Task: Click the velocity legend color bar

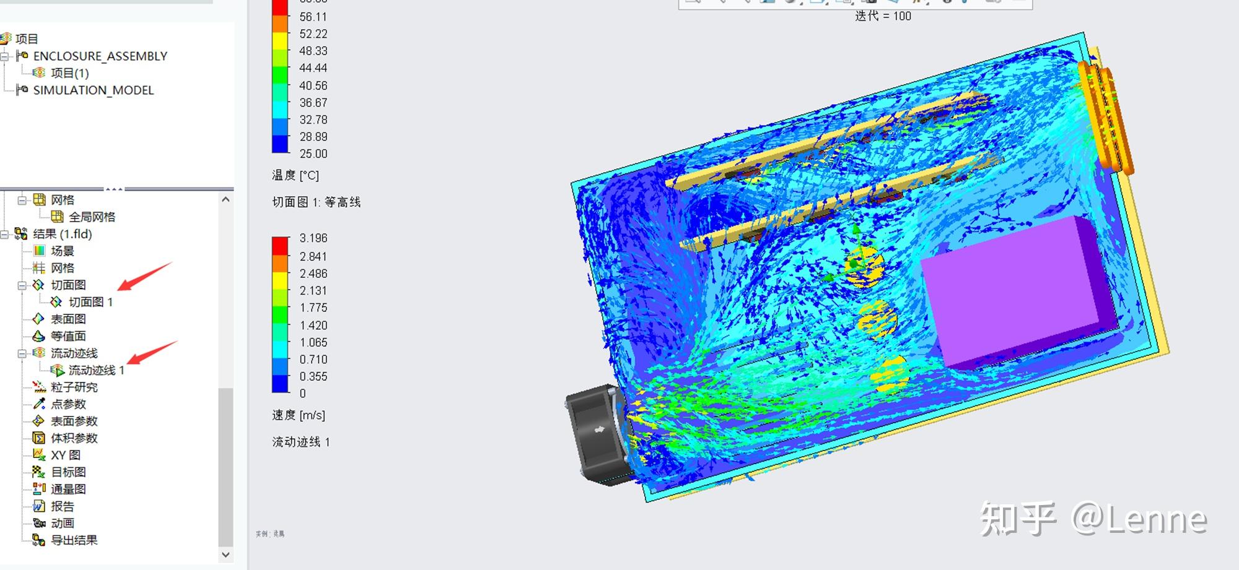Action: coord(280,314)
